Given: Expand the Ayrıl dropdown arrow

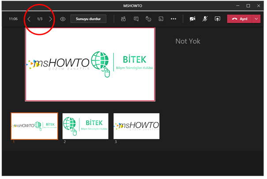Looking at the screenshot, I should [256, 19].
